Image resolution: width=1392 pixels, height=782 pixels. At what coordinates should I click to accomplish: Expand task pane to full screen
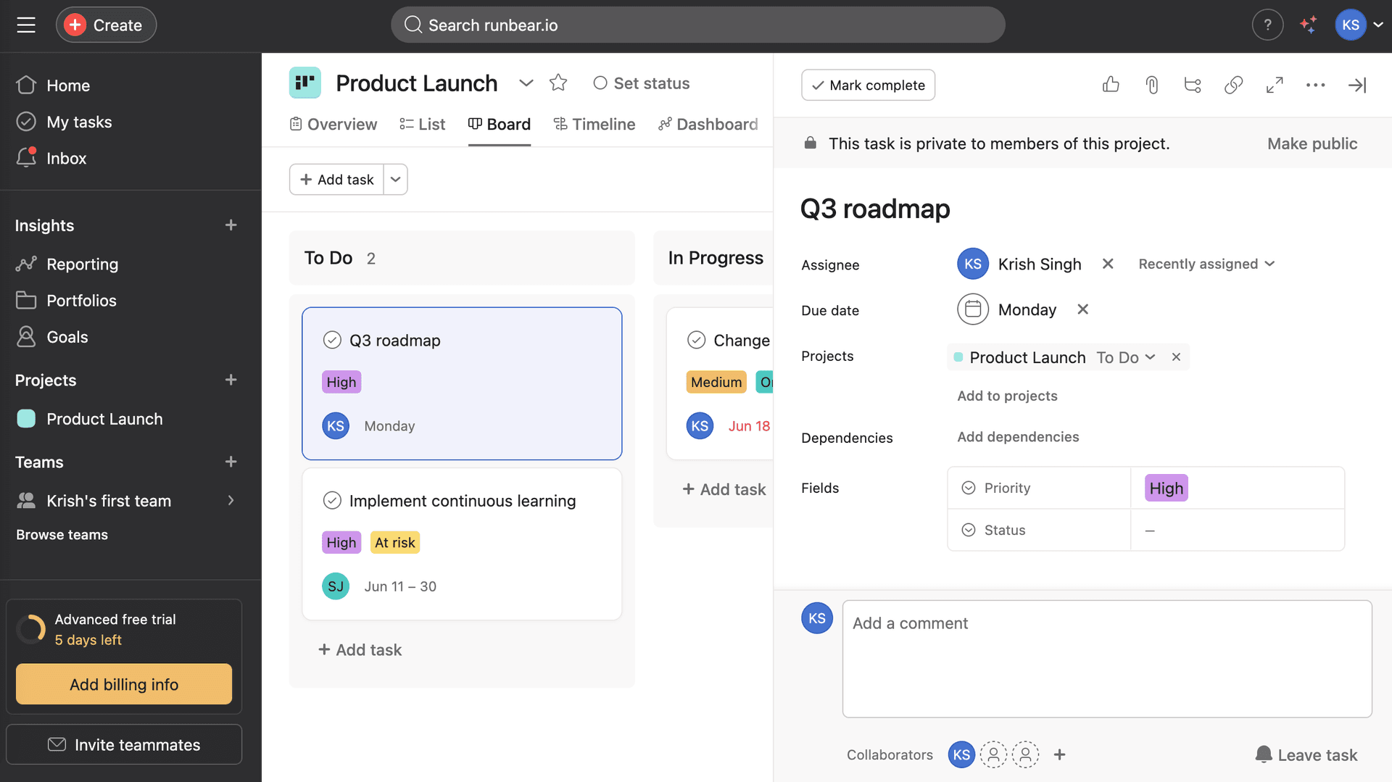click(x=1275, y=85)
